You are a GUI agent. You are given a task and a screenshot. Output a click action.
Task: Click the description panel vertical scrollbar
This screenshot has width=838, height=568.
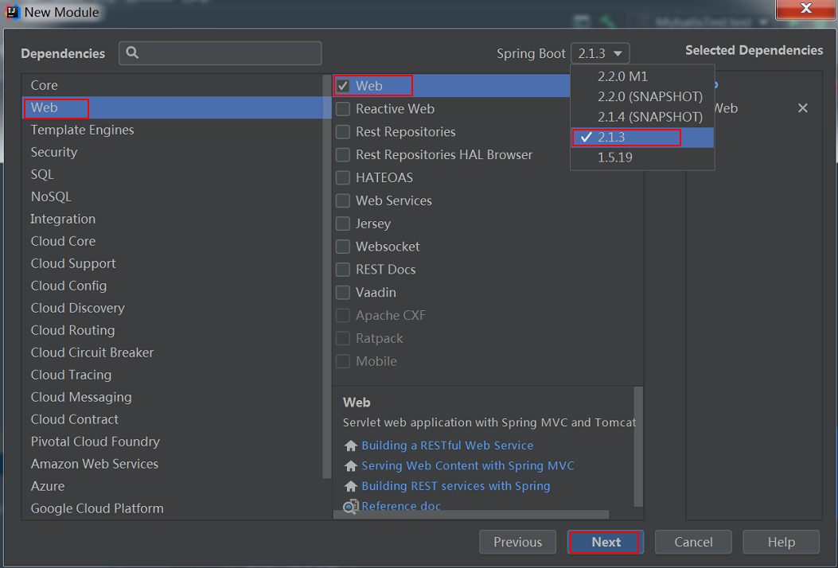(638, 447)
